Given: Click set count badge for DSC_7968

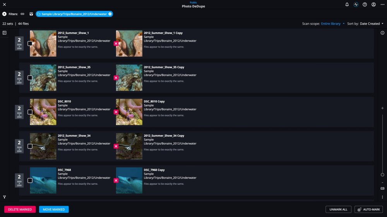Looking at the screenshot, I should 19,180.
